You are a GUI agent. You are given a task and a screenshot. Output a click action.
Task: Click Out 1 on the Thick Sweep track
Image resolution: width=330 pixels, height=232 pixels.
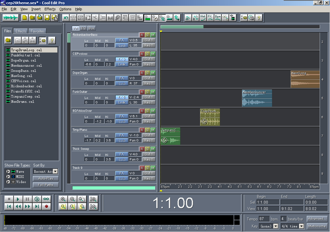tap(149, 154)
